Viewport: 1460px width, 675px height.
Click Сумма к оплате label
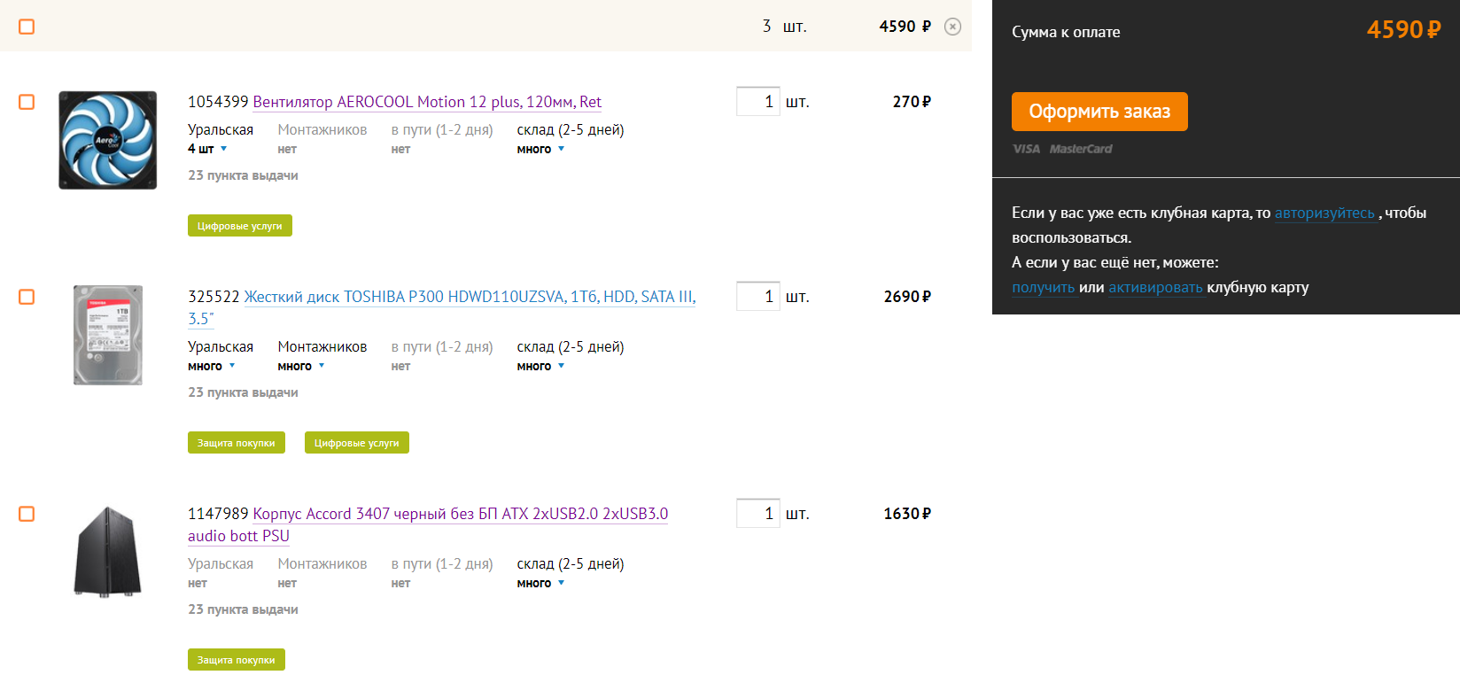click(1066, 32)
